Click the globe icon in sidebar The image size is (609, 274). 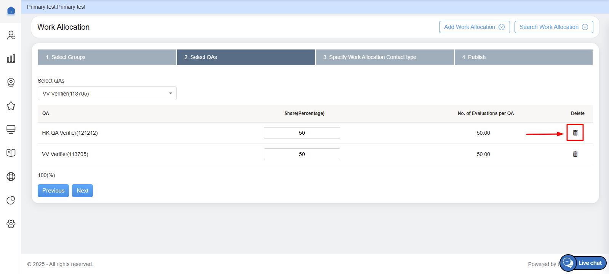[11, 177]
